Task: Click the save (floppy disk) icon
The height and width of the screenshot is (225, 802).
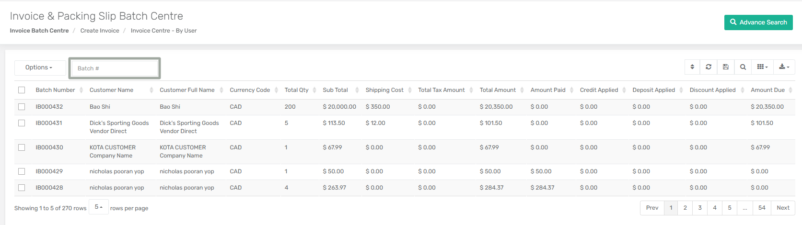Action: click(x=726, y=67)
